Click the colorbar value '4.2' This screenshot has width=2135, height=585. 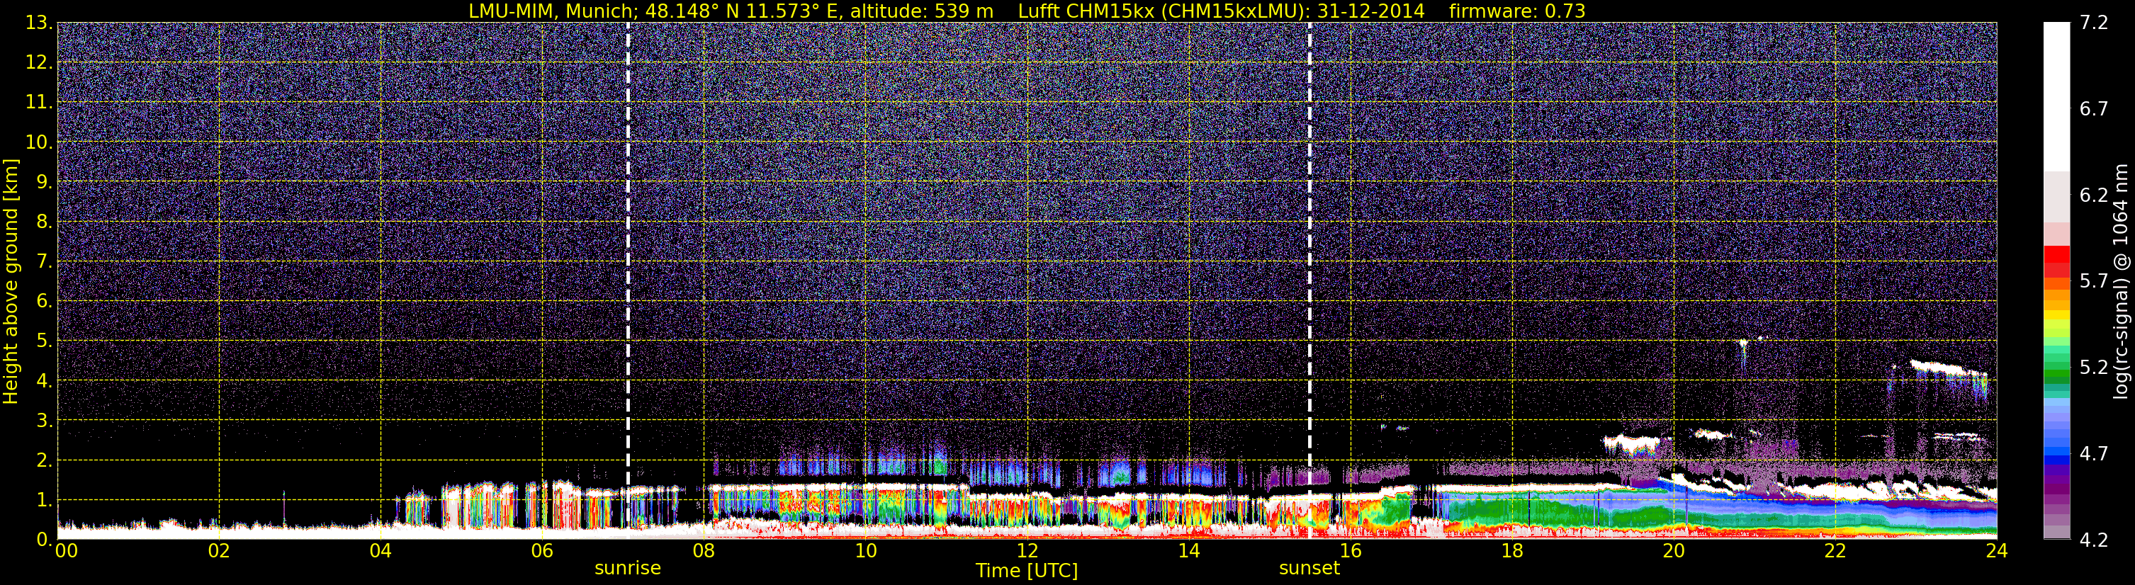[2094, 540]
